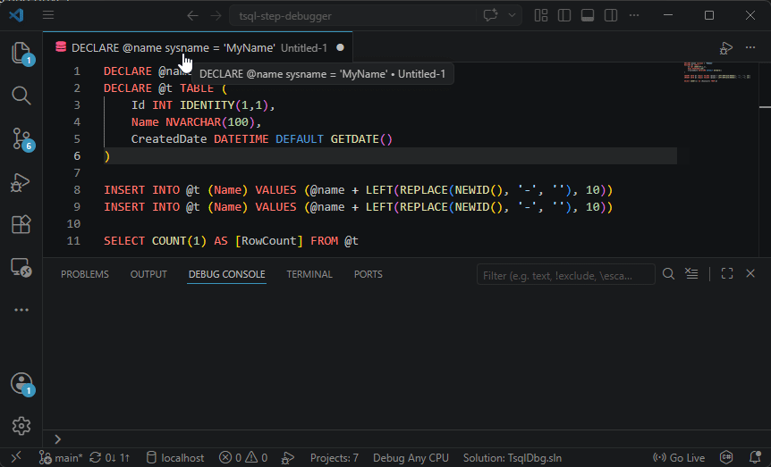Open title bar more actions ellipsis
This screenshot has height=467, width=771.
(634, 16)
